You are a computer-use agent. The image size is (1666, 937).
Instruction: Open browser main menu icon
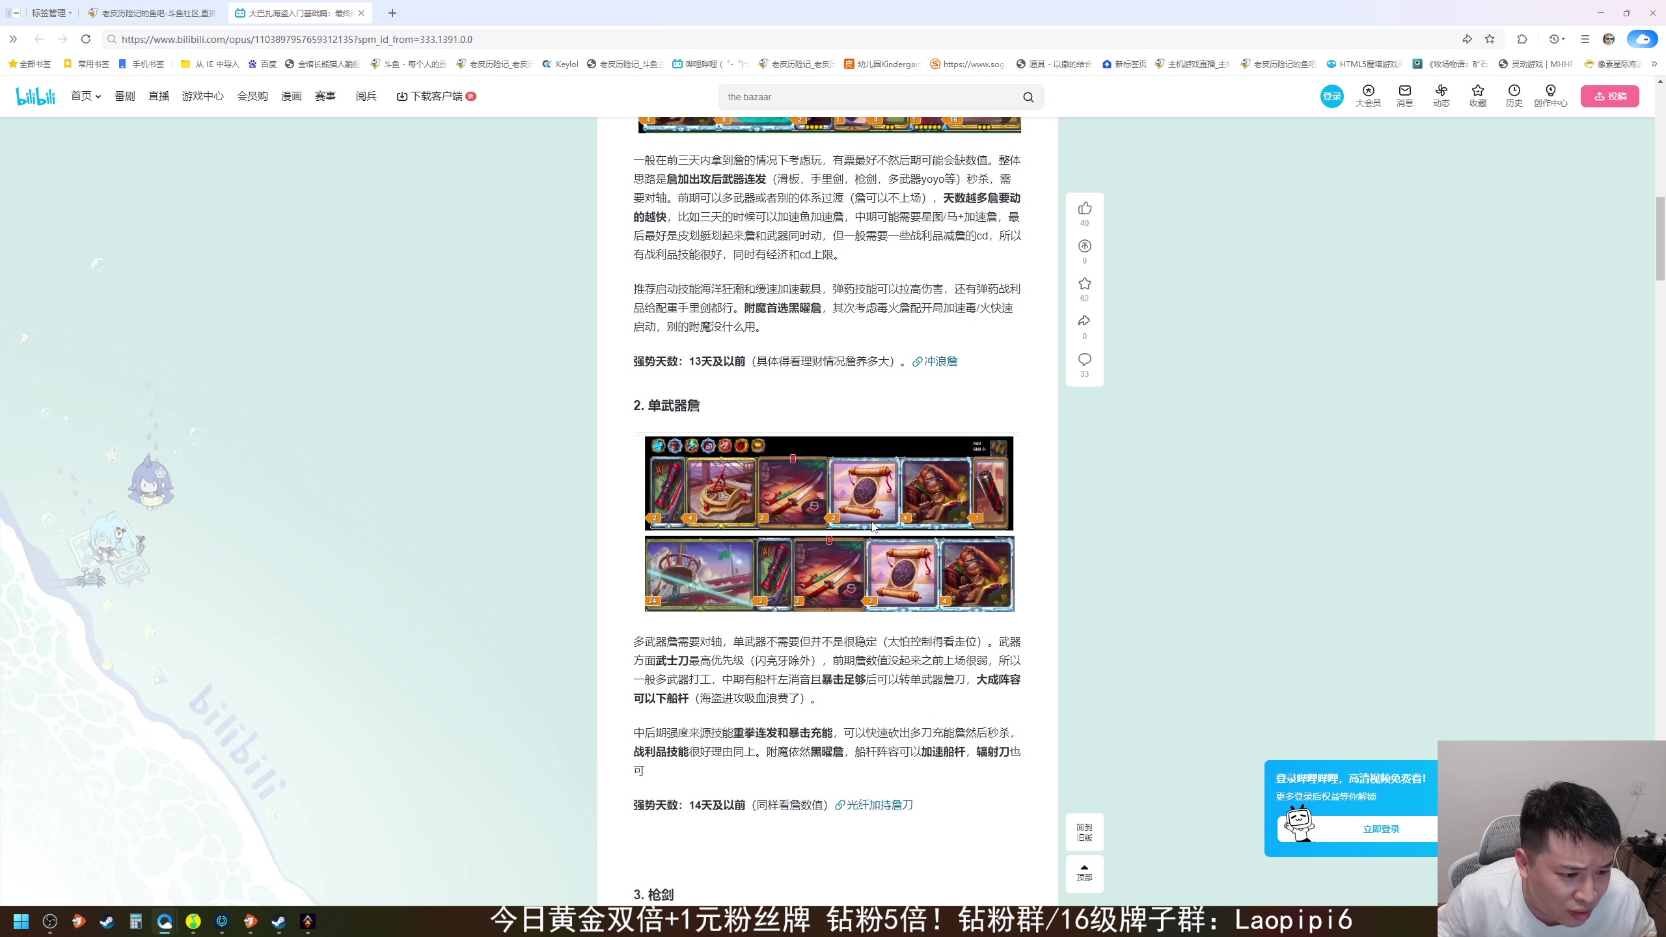1585,39
